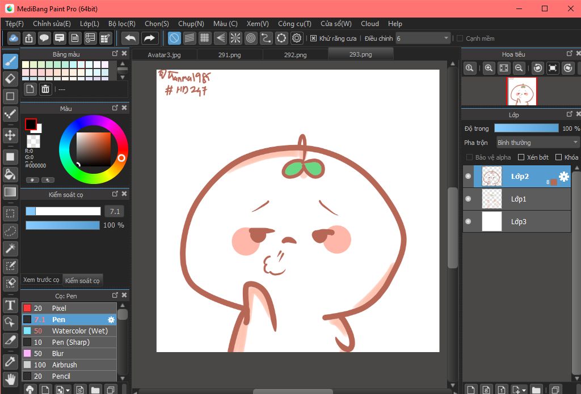Click the navigator preview thumbnail
Screen dimensions: 581x394
[522, 91]
